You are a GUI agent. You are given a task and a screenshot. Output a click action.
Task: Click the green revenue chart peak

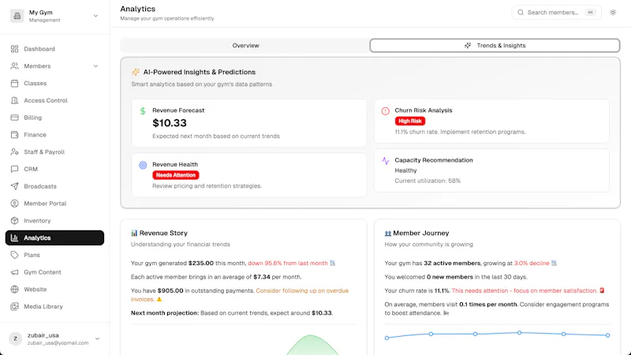312,336
